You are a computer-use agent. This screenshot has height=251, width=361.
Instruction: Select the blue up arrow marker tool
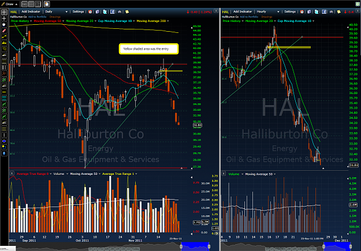(4, 153)
